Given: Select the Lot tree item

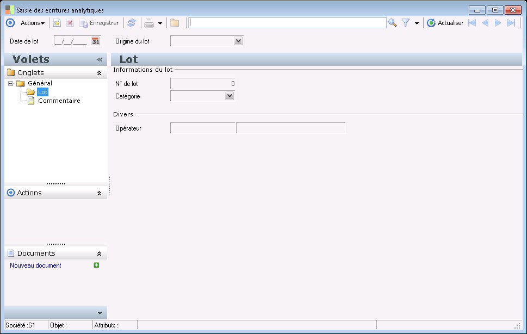Looking at the screenshot, I should tap(42, 92).
